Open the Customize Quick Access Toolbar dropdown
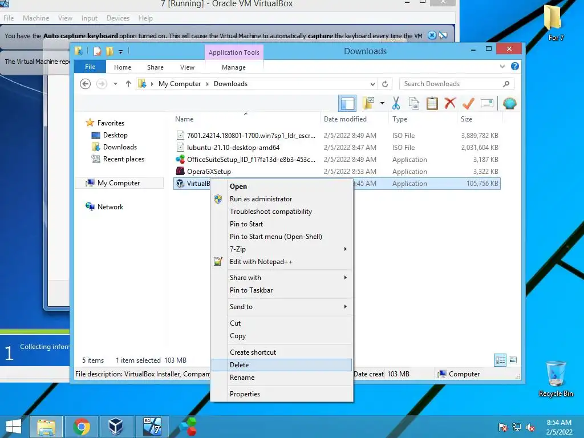The image size is (584, 438). tap(120, 52)
